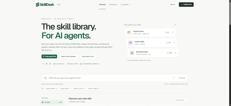Try the Build an AI agent suggestion
The height and width of the screenshot is (106, 231).
click(94, 89)
